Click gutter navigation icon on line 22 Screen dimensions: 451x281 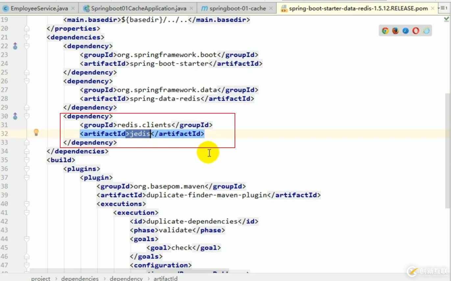coord(15,46)
